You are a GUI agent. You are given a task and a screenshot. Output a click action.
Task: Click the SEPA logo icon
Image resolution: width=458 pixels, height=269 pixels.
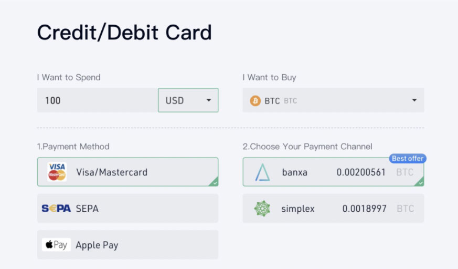point(56,209)
